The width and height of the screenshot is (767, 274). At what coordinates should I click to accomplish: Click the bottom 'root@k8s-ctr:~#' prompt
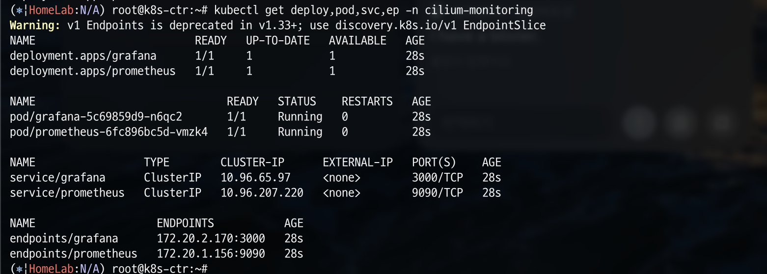tap(160, 269)
